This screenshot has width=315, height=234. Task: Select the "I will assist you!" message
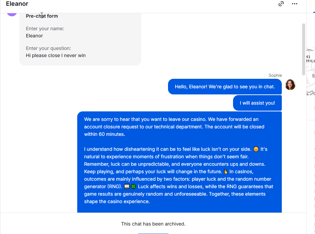click(x=257, y=103)
